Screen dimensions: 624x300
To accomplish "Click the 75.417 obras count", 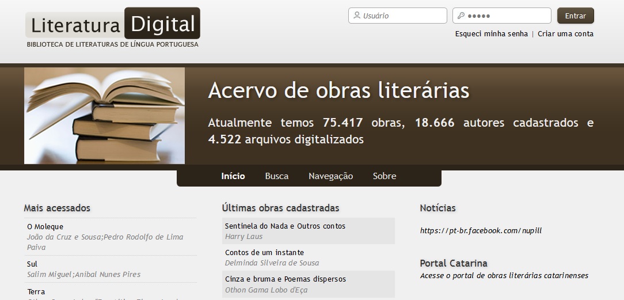I will tap(364, 123).
